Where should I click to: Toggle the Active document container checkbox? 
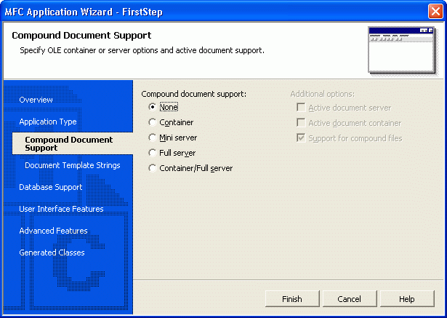pyautogui.click(x=300, y=123)
